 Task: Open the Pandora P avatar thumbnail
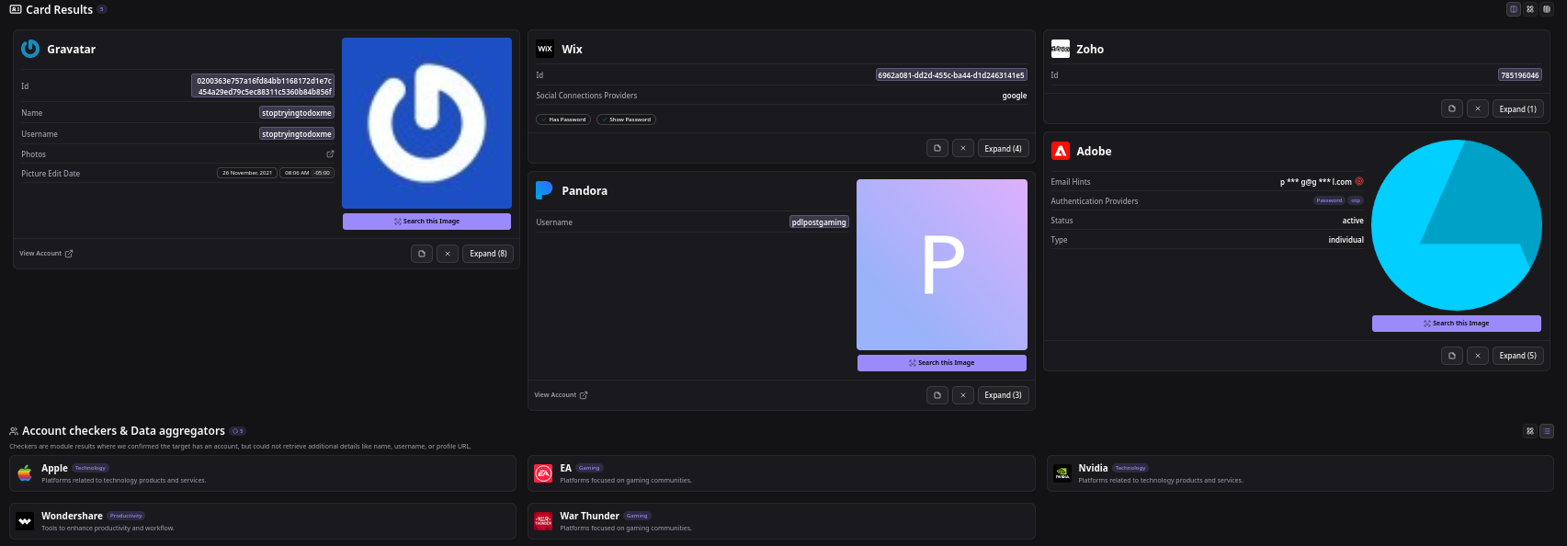click(x=942, y=265)
